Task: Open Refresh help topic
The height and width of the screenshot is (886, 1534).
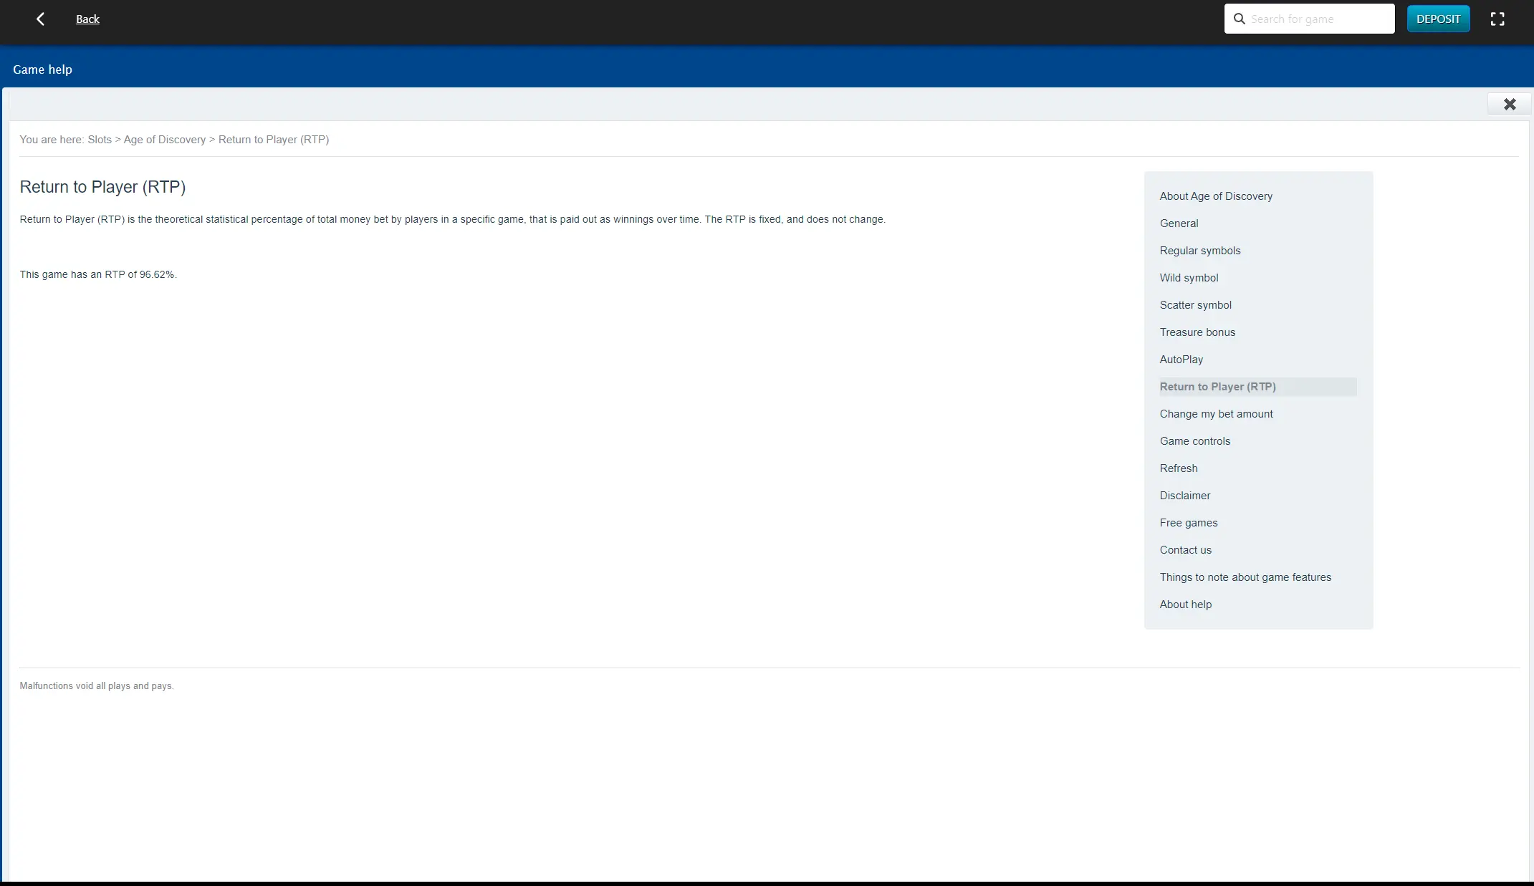Action: click(1178, 468)
